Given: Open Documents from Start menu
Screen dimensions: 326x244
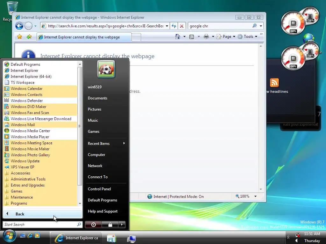Looking at the screenshot, I should pos(97,98).
